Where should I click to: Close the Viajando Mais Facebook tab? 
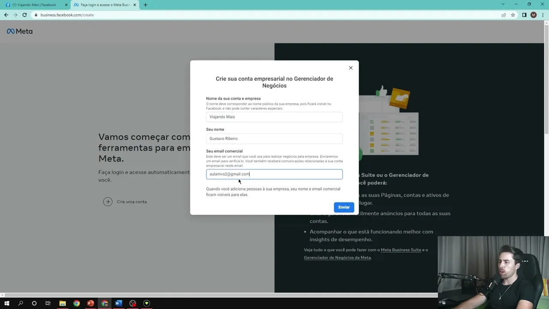[66, 5]
